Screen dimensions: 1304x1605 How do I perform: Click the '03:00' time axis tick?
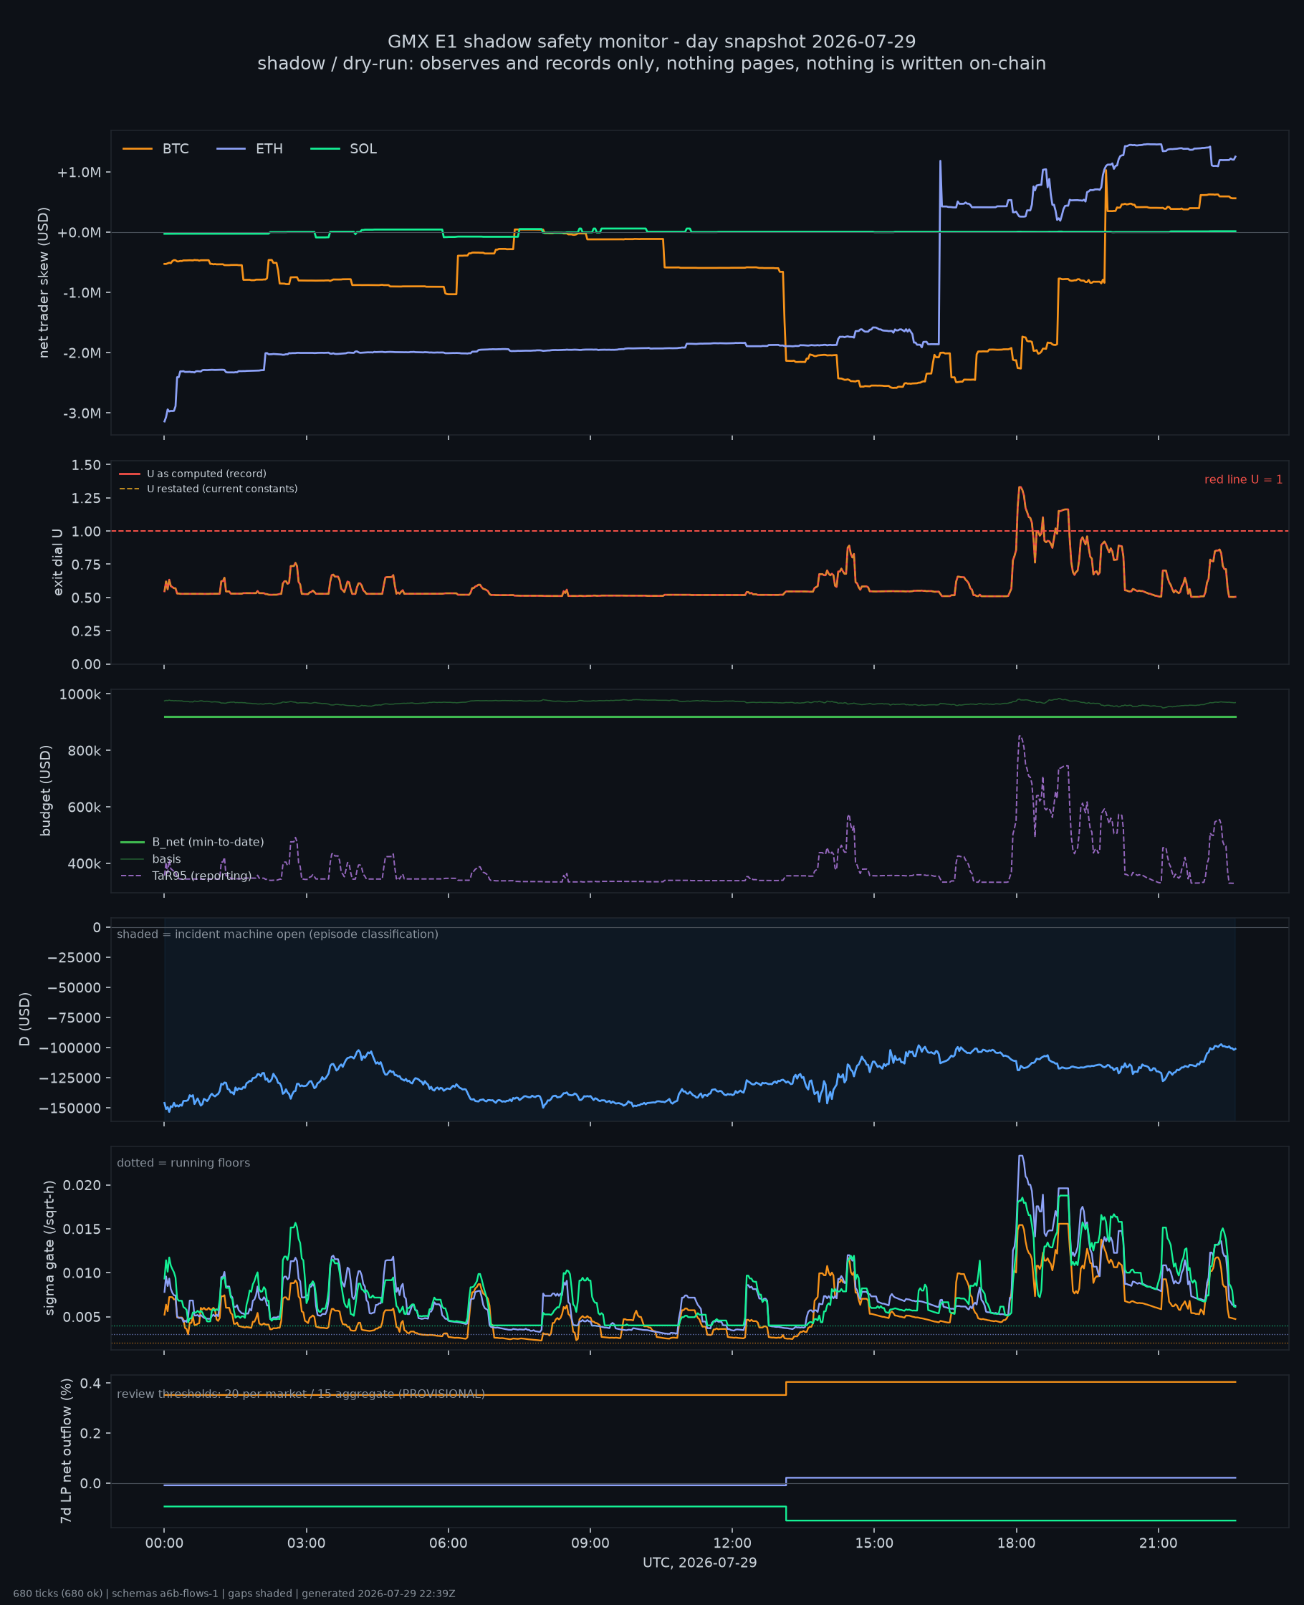click(307, 1543)
